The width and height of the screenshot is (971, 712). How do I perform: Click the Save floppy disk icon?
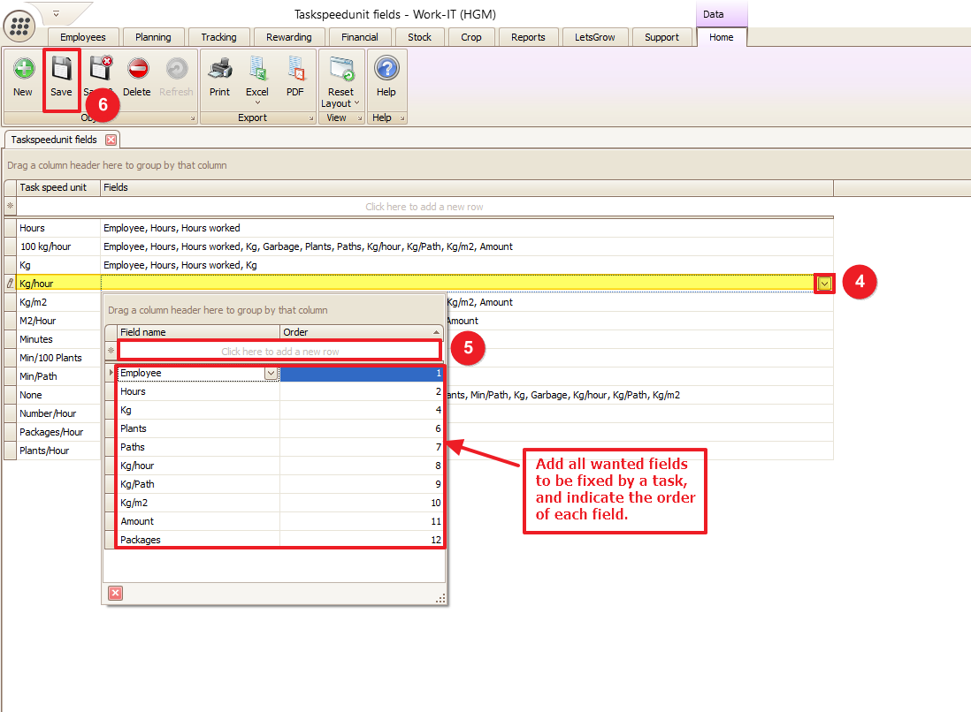point(61,71)
